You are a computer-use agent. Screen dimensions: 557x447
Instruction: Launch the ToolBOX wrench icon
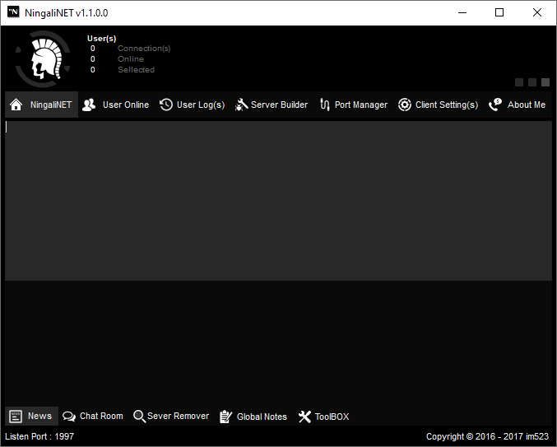[304, 417]
